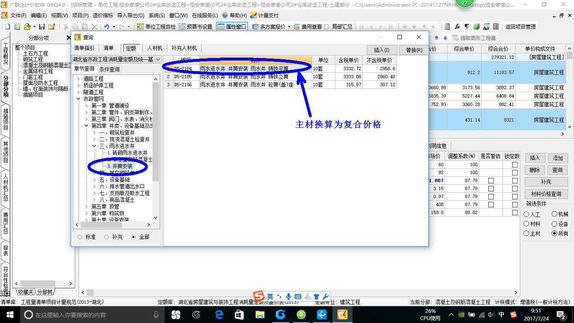Click the 材料价格查询 button
The height and width of the screenshot is (323, 574).
click(546, 194)
